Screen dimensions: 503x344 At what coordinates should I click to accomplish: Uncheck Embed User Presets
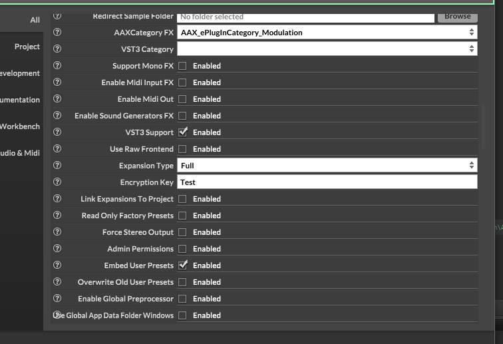182,265
